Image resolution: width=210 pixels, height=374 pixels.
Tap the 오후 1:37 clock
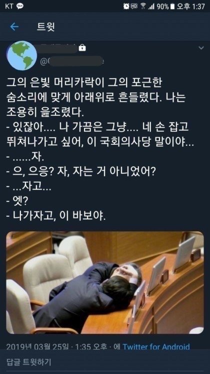(x=190, y=7)
